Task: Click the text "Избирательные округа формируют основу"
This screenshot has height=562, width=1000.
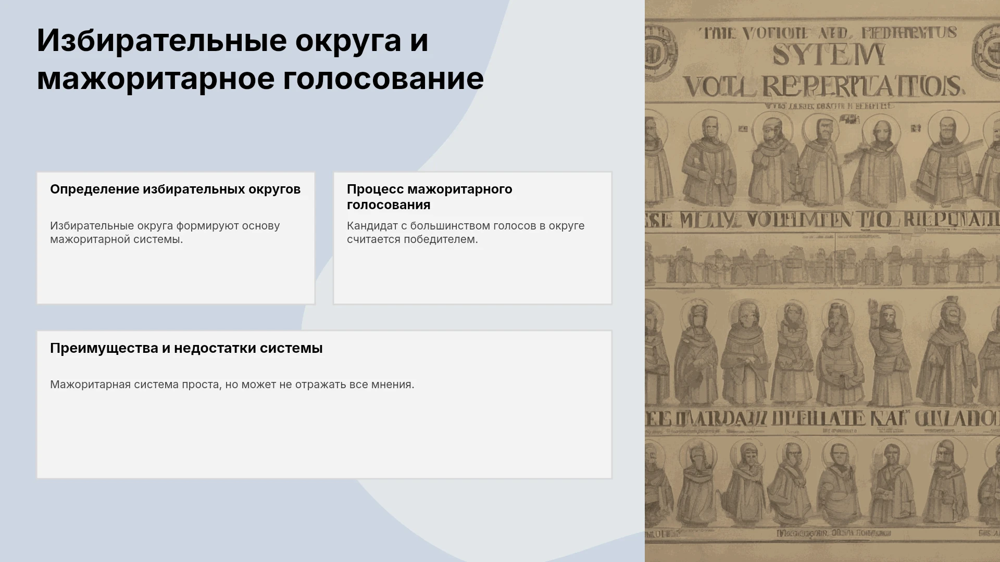Action: pos(165,226)
